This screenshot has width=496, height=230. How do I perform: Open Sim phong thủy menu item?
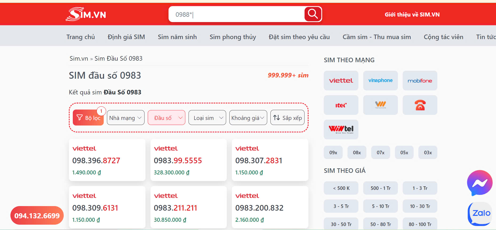coord(233,37)
